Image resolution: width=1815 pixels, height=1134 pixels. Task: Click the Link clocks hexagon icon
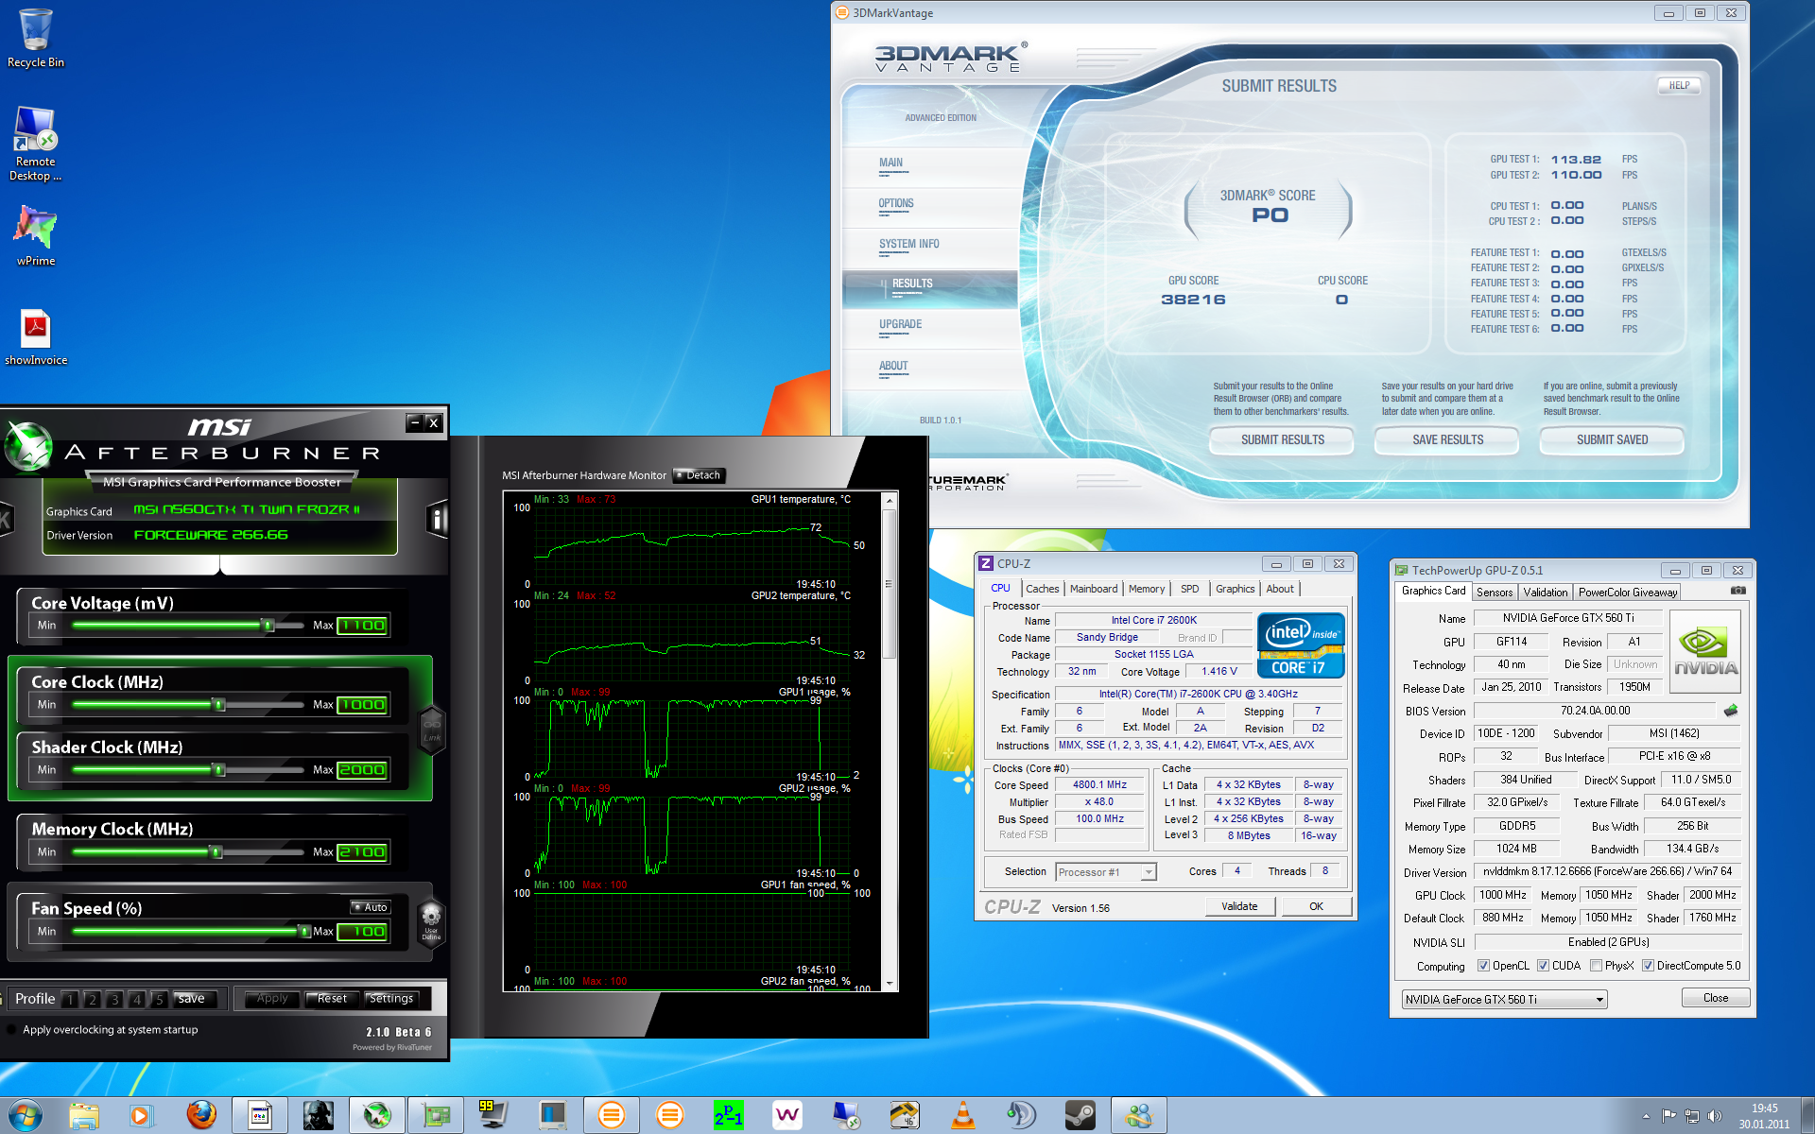coord(432,730)
